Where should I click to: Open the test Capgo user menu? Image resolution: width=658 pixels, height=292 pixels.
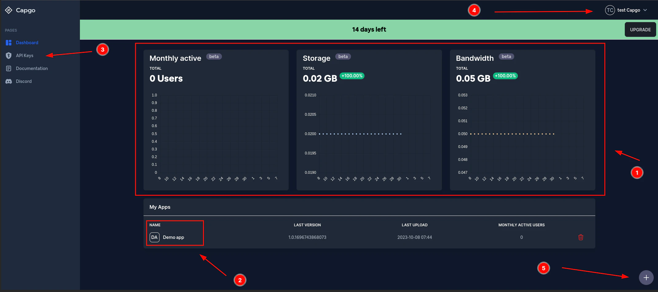coord(628,10)
